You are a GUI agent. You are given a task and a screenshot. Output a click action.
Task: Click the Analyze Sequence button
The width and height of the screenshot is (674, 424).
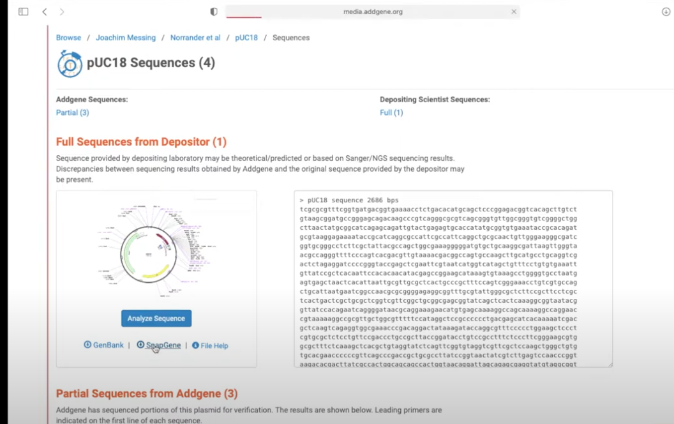tap(156, 318)
